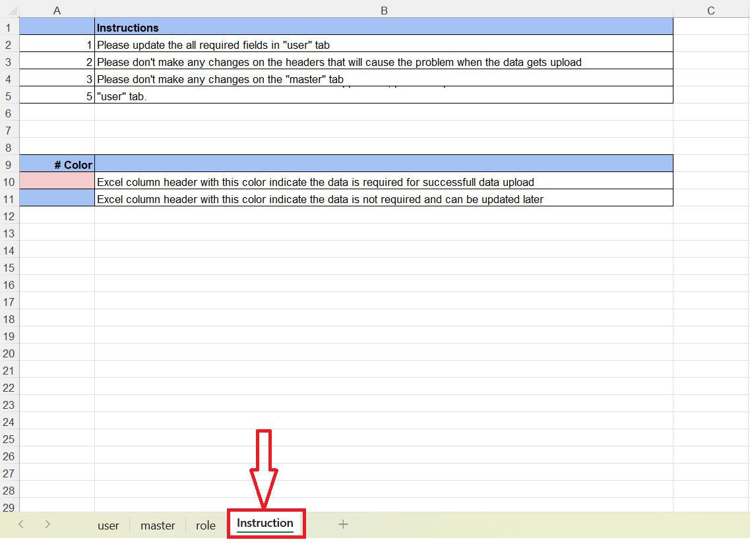
Task: Open the "role" sheet tab
Action: [x=206, y=526]
